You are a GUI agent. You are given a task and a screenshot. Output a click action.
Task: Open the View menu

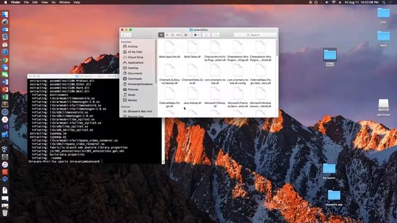click(45, 2)
